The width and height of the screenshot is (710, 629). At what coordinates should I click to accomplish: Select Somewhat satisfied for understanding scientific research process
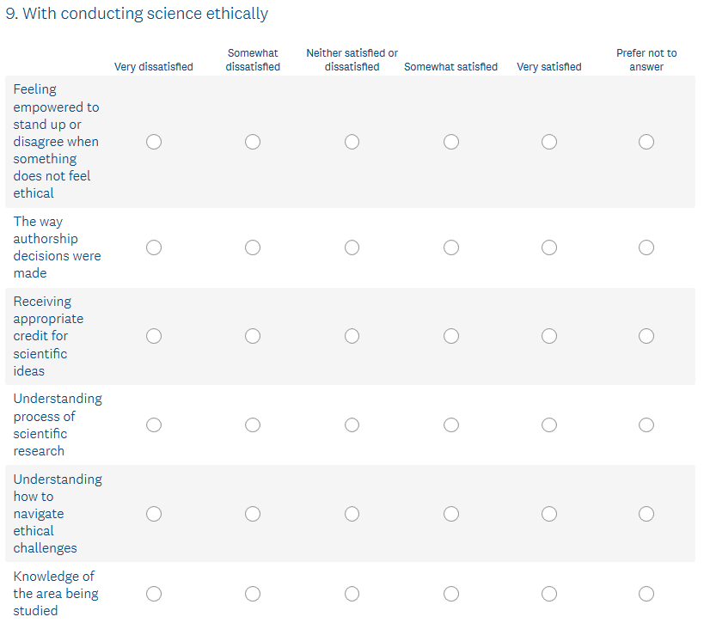tap(451, 424)
